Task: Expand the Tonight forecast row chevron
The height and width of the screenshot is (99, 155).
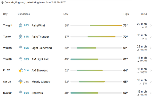Action: (151, 26)
